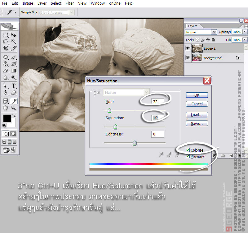Select the Layer 1 thumbnail
This screenshot has width=248, height=233.
tap(197, 48)
